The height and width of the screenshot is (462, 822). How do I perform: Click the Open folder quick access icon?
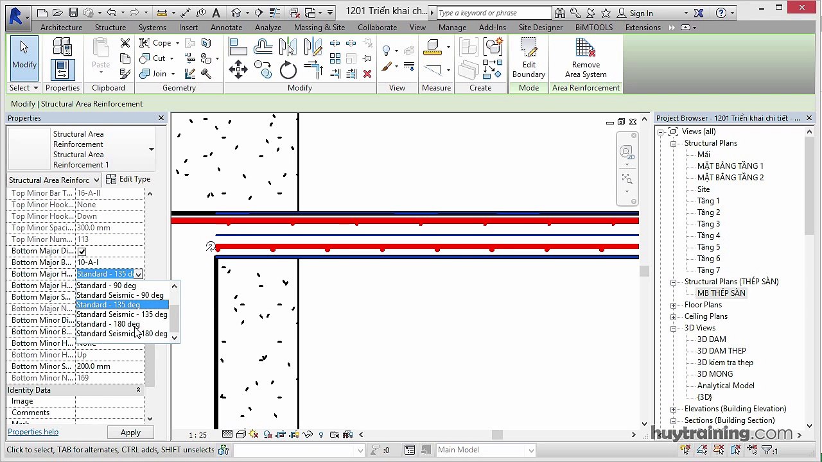(58, 12)
